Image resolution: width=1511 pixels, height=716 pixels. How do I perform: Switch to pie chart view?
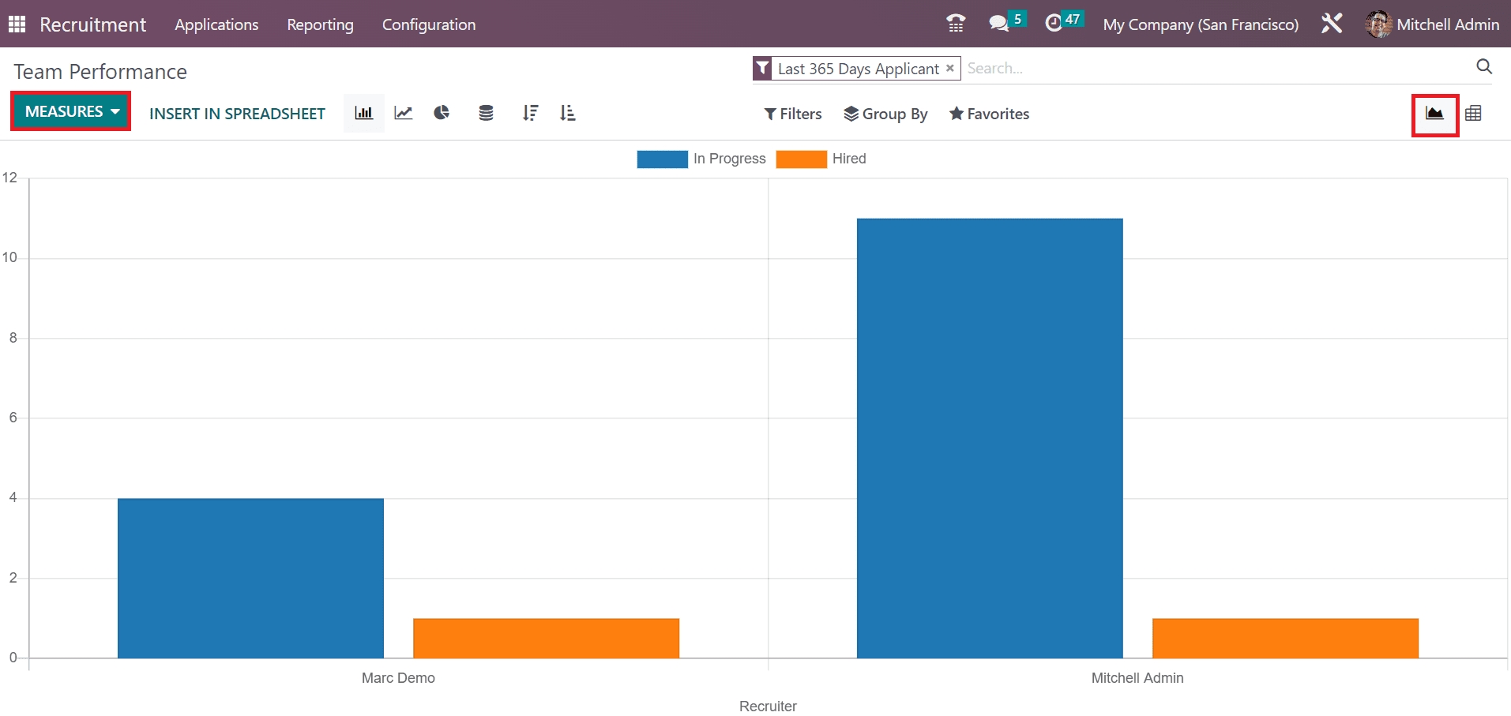442,113
